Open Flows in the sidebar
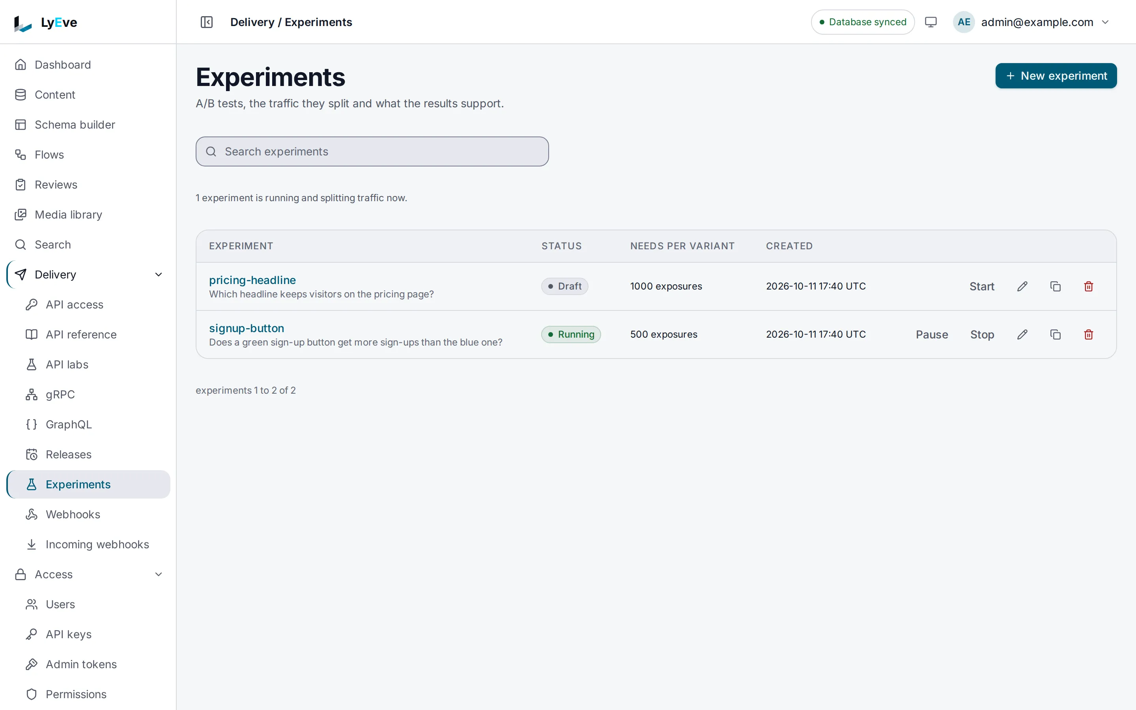The height and width of the screenshot is (710, 1136). [88, 155]
